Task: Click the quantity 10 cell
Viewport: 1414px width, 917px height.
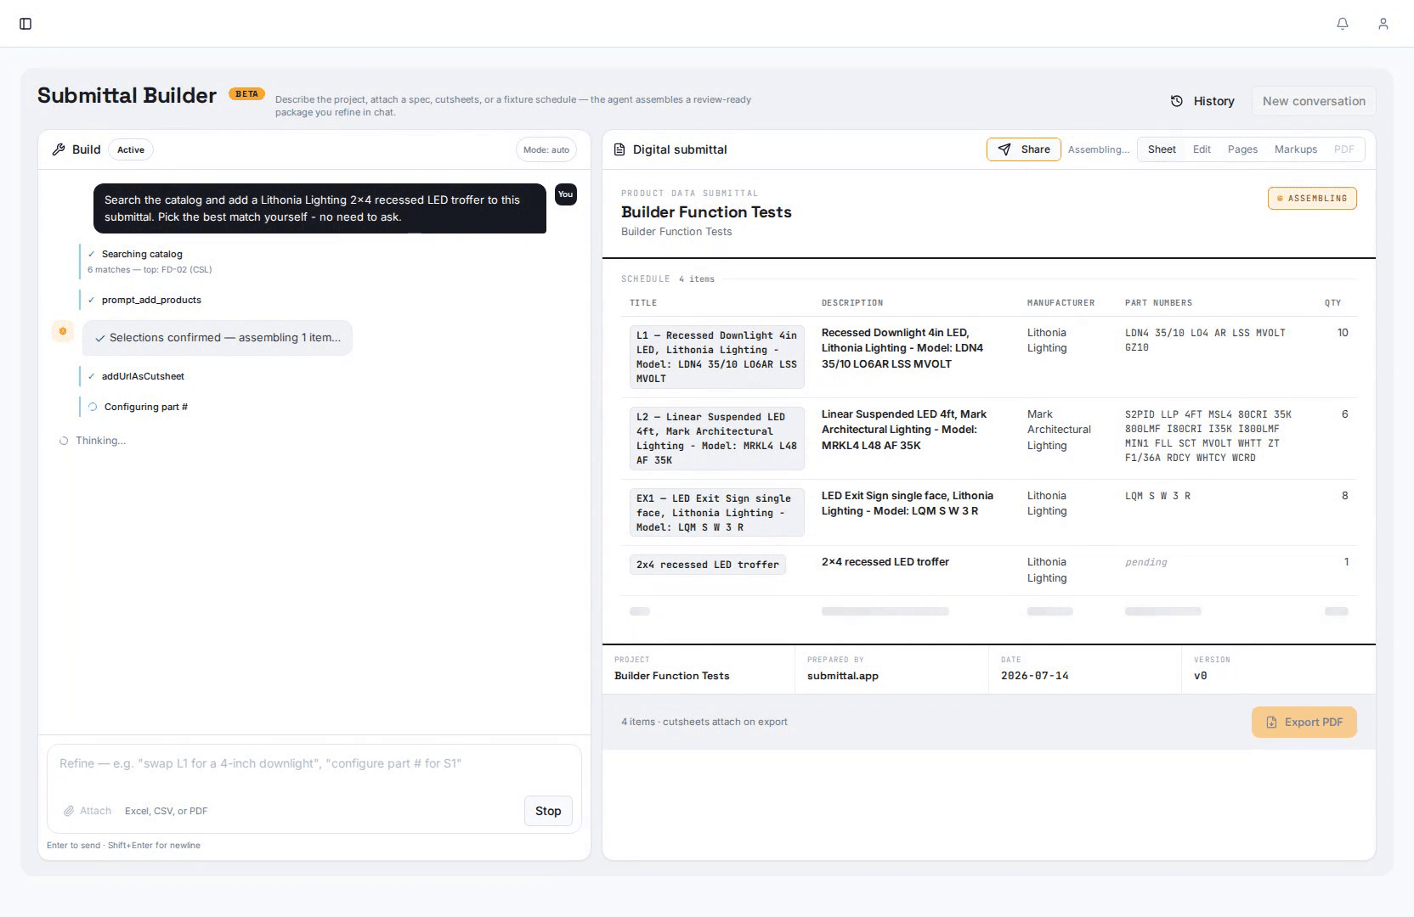Action: coord(1343,333)
